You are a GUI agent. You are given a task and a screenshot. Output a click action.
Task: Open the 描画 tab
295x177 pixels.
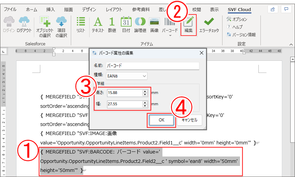click(68, 9)
